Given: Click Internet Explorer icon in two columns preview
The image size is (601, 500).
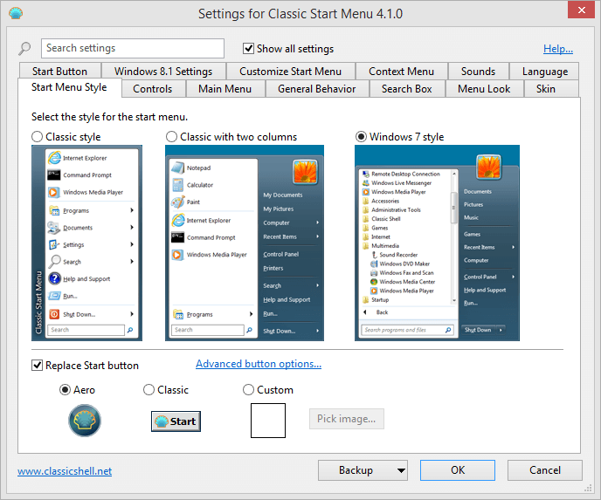Looking at the screenshot, I should click(x=178, y=220).
